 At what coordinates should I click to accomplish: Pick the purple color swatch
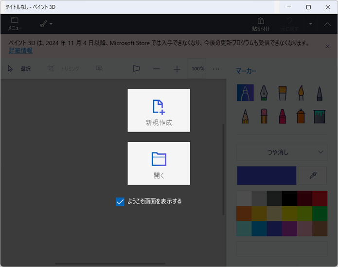point(289,229)
